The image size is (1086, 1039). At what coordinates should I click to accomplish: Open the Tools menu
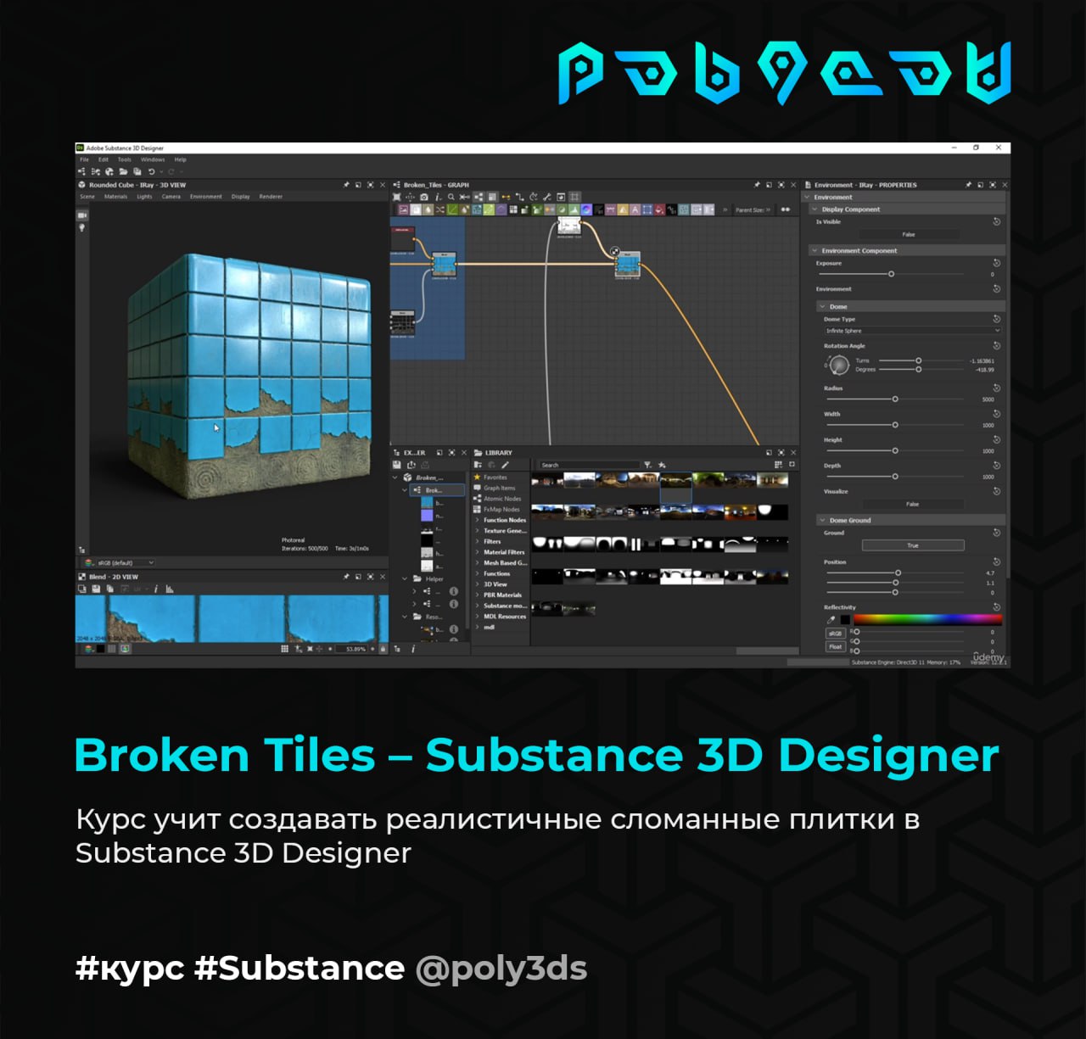click(125, 159)
